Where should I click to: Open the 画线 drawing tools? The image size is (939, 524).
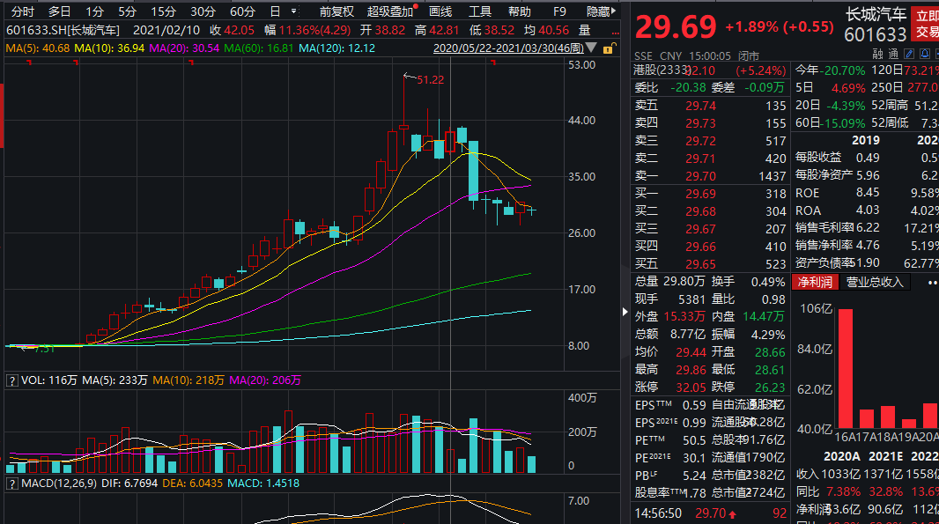(440, 11)
